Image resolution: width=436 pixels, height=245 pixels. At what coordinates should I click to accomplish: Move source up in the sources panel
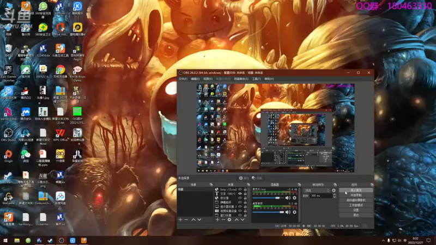(237, 220)
